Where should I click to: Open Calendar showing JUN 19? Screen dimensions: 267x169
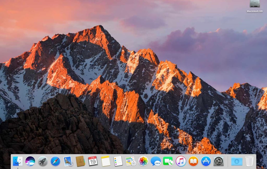[93, 161]
